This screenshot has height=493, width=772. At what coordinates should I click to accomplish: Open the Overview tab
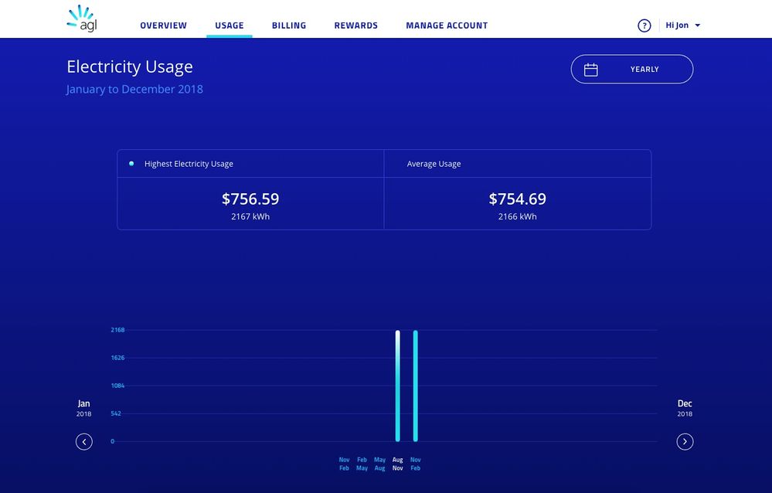point(163,25)
